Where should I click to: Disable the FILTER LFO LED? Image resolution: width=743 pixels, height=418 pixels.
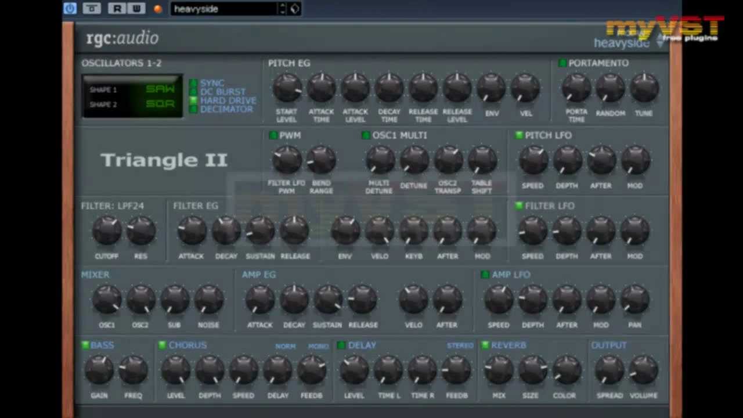coord(519,206)
